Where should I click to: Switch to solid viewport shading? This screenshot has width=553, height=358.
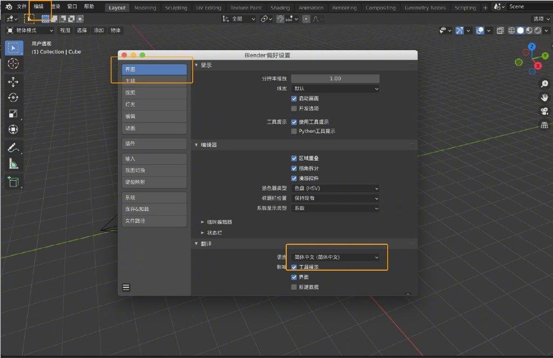pyautogui.click(x=520, y=31)
